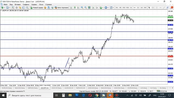
Task: Open the Сервис menu
Action: (34, 4)
